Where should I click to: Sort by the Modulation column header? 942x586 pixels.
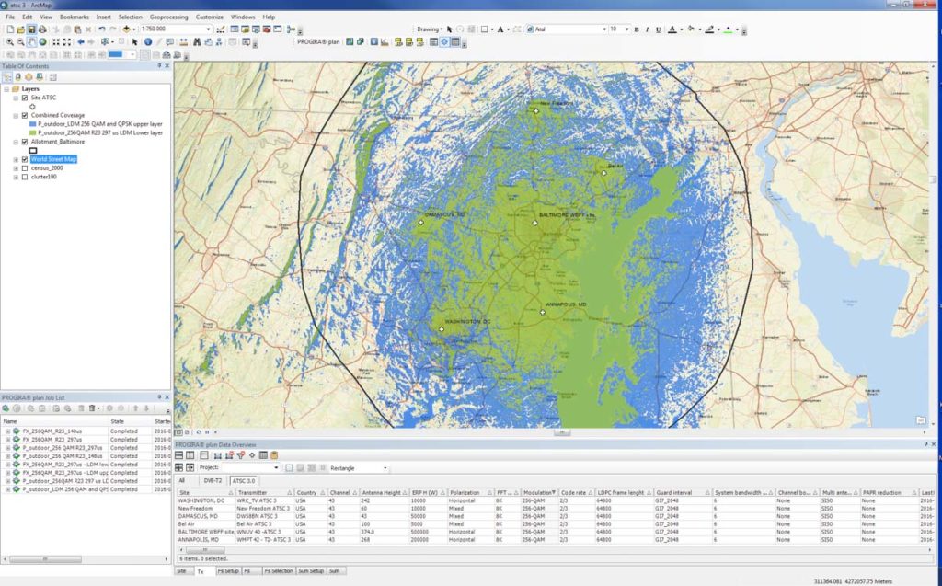(539, 493)
